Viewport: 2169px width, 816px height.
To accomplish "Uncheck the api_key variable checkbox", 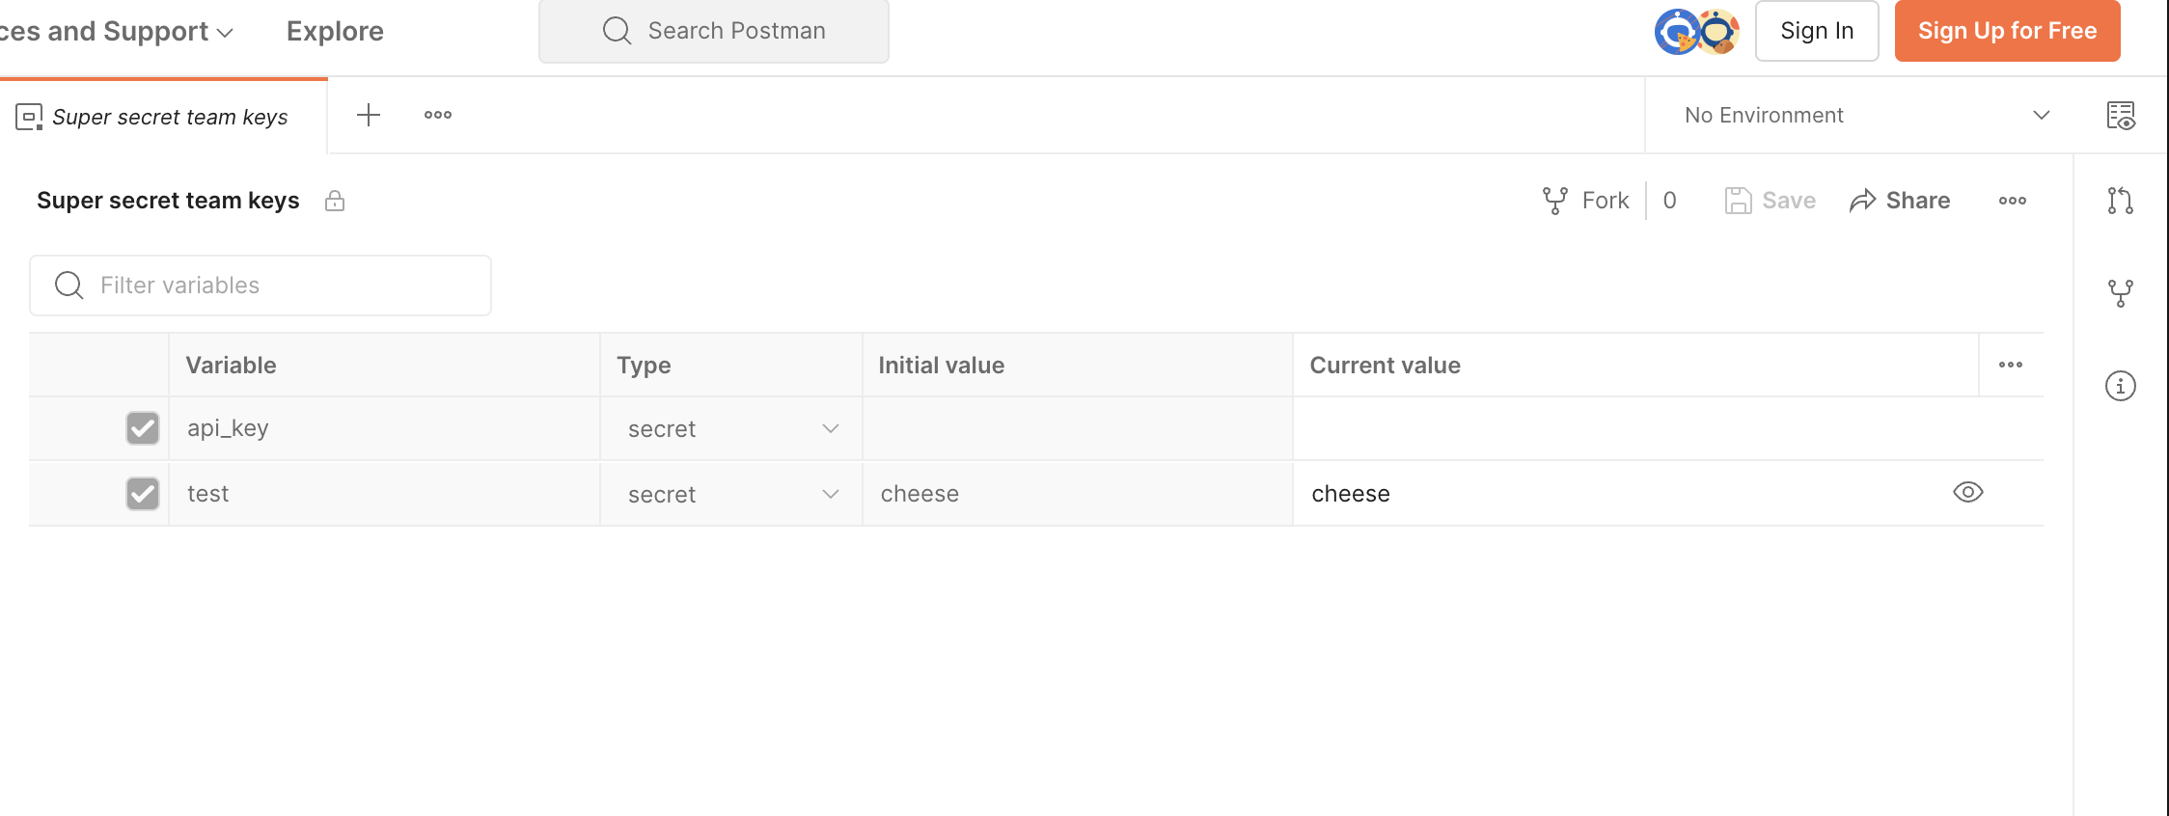I will coord(142,428).
